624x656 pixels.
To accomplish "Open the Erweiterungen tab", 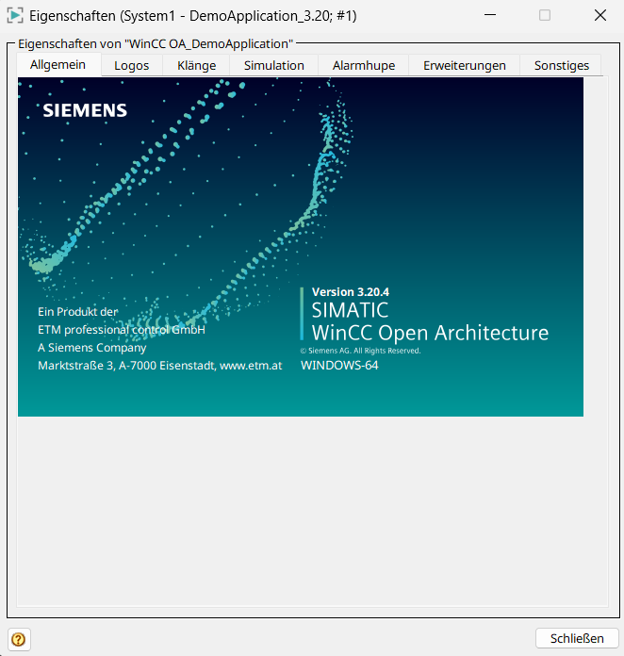I will pyautogui.click(x=465, y=66).
